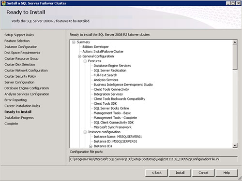
Task: Select the Analysis Services Configuration step
Action: point(27,94)
